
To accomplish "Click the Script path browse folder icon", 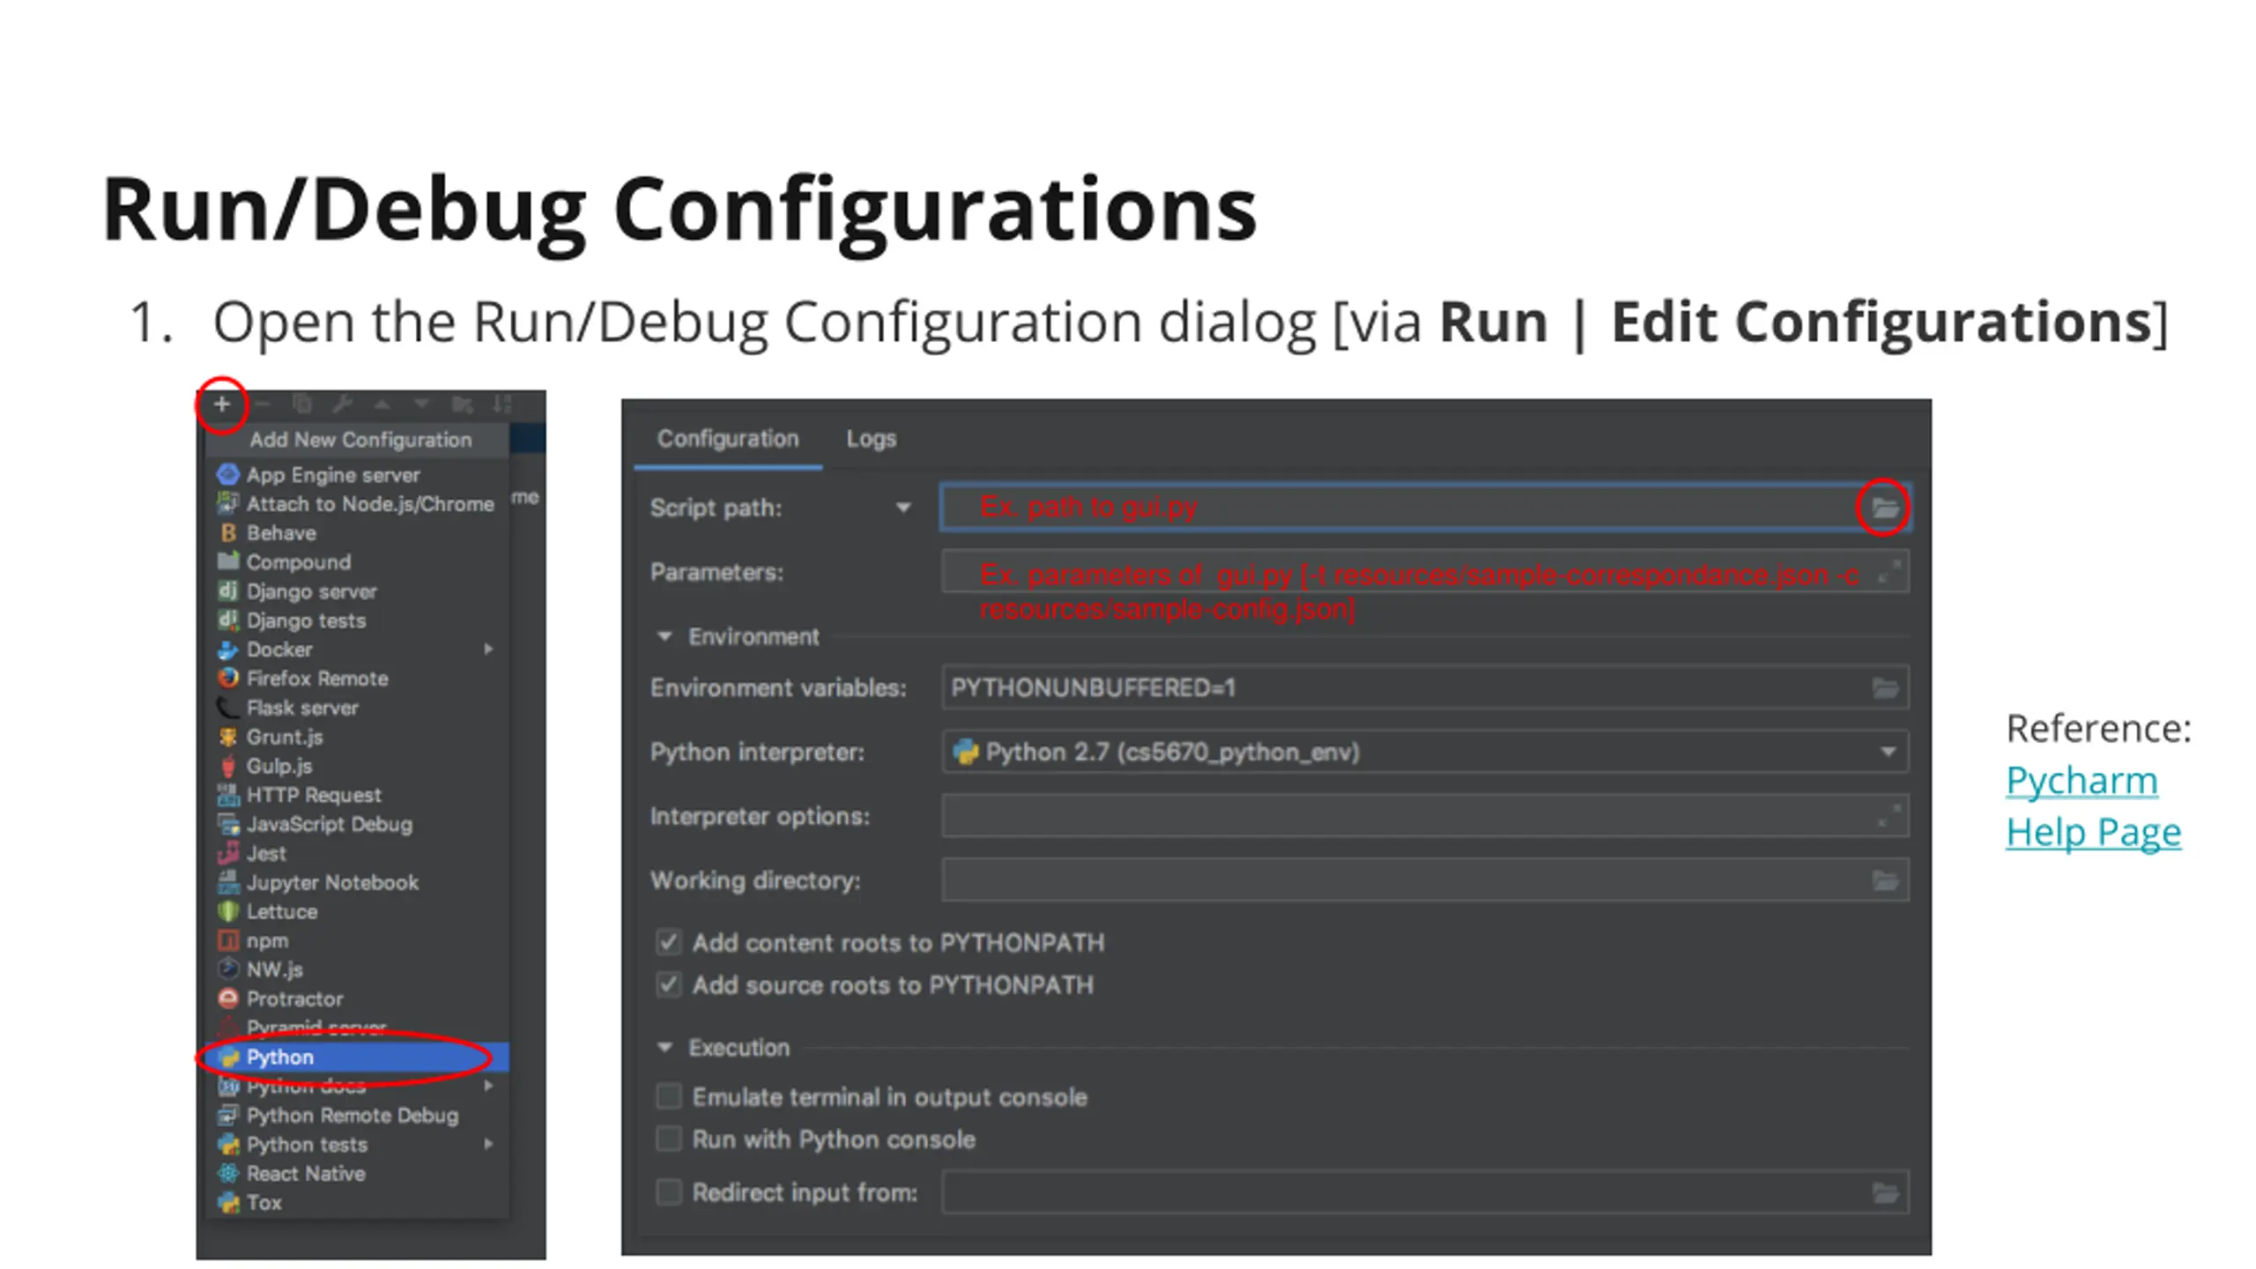I will [x=1884, y=508].
